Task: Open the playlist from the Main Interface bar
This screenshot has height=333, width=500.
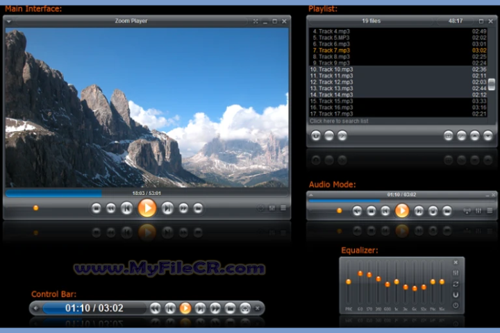Action: point(283,208)
